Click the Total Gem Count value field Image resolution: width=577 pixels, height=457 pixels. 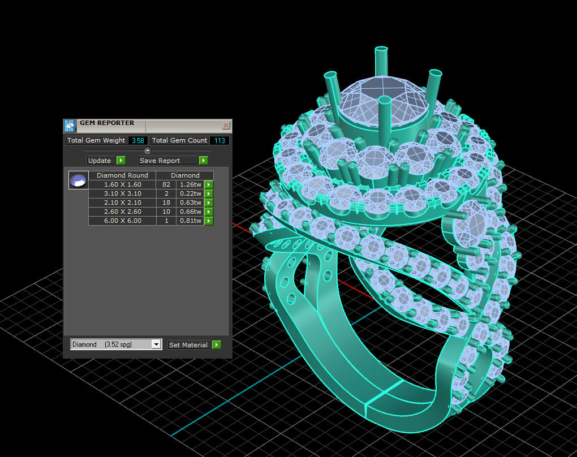[219, 140]
